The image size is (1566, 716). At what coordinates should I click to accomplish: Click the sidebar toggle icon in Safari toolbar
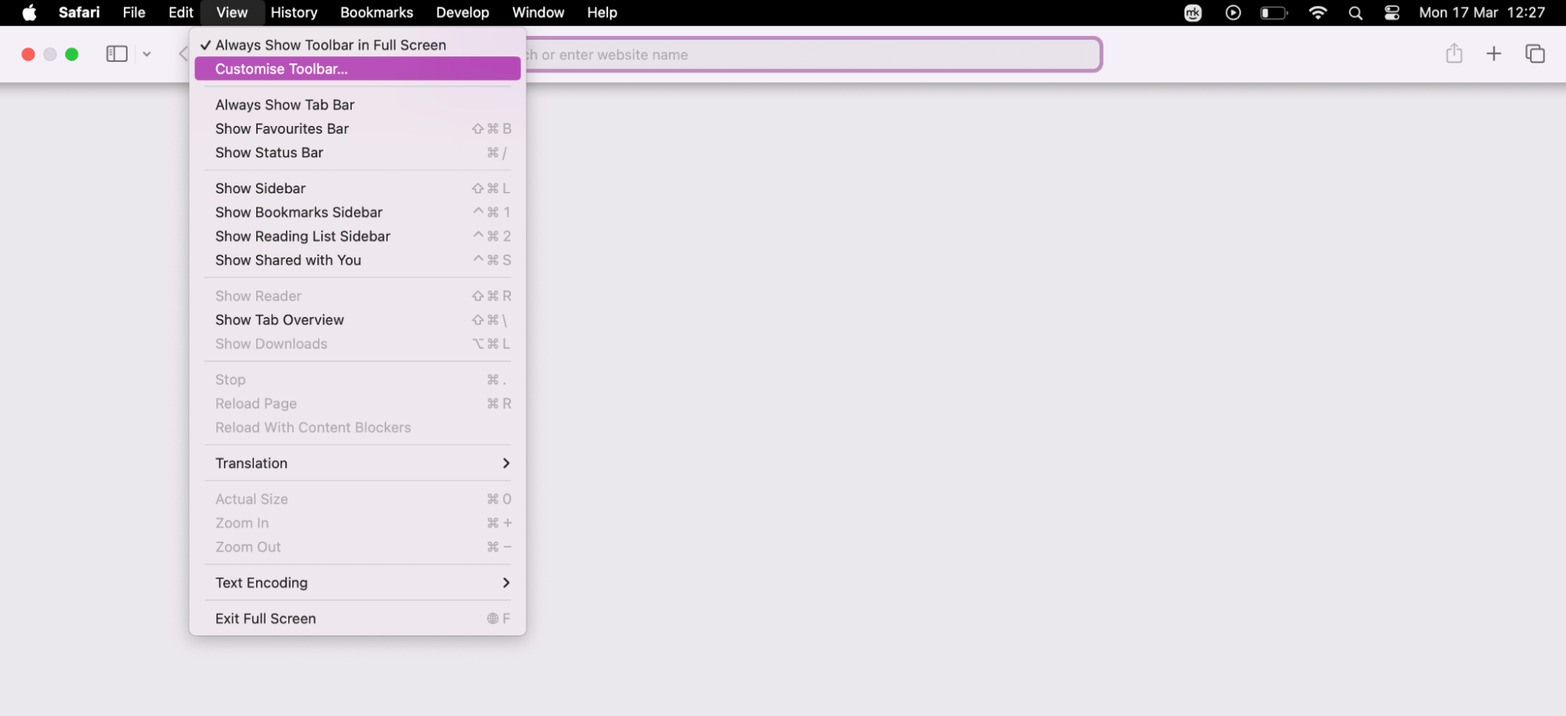click(116, 53)
